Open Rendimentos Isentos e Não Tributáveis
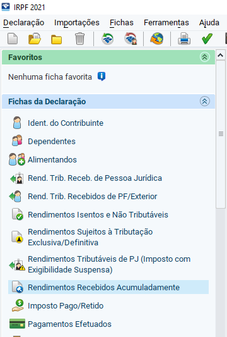 pyautogui.click(x=98, y=214)
